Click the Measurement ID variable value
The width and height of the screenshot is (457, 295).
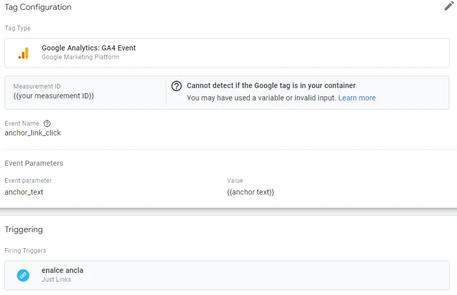[54, 96]
